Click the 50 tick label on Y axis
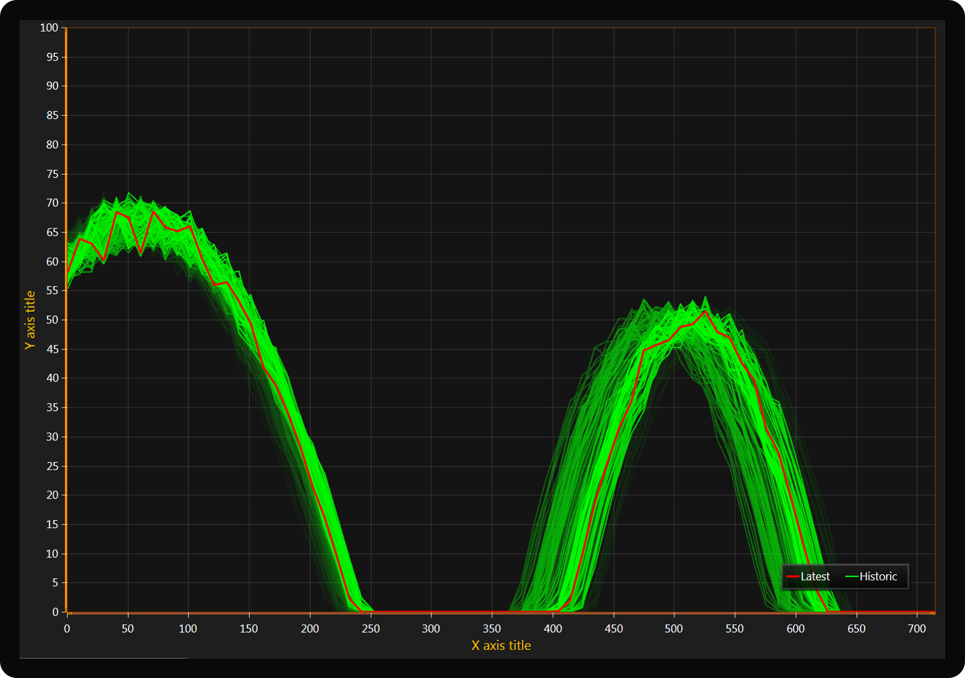This screenshot has width=965, height=678. 52,320
